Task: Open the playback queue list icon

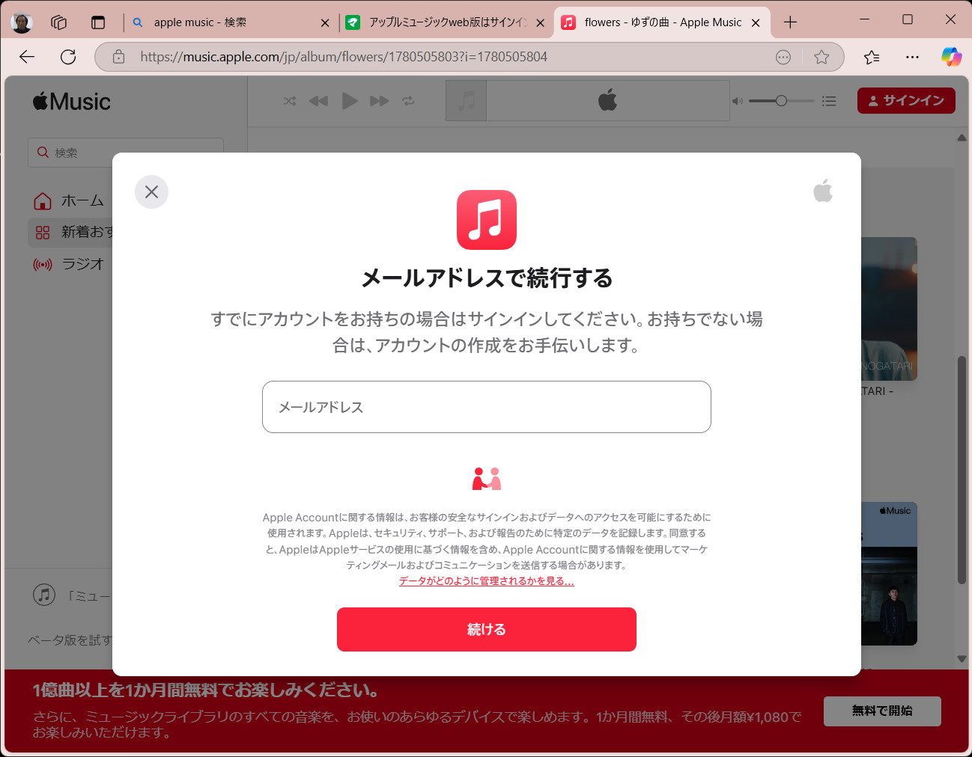Action: [829, 101]
